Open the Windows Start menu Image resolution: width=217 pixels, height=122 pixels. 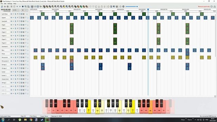[3, 120]
